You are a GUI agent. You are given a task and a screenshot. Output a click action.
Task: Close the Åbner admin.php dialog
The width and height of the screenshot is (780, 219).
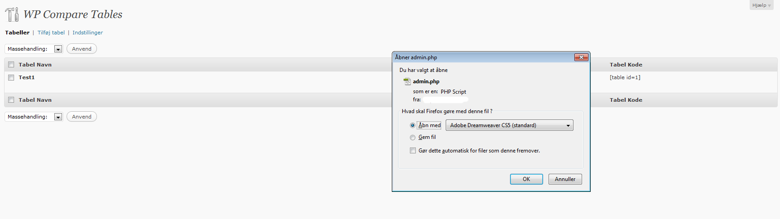tap(581, 57)
